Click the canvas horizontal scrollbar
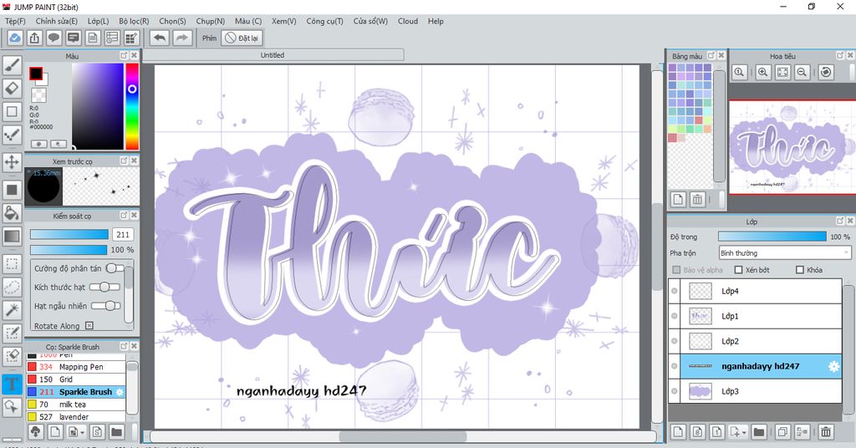This screenshot has height=448, width=856. click(x=403, y=436)
